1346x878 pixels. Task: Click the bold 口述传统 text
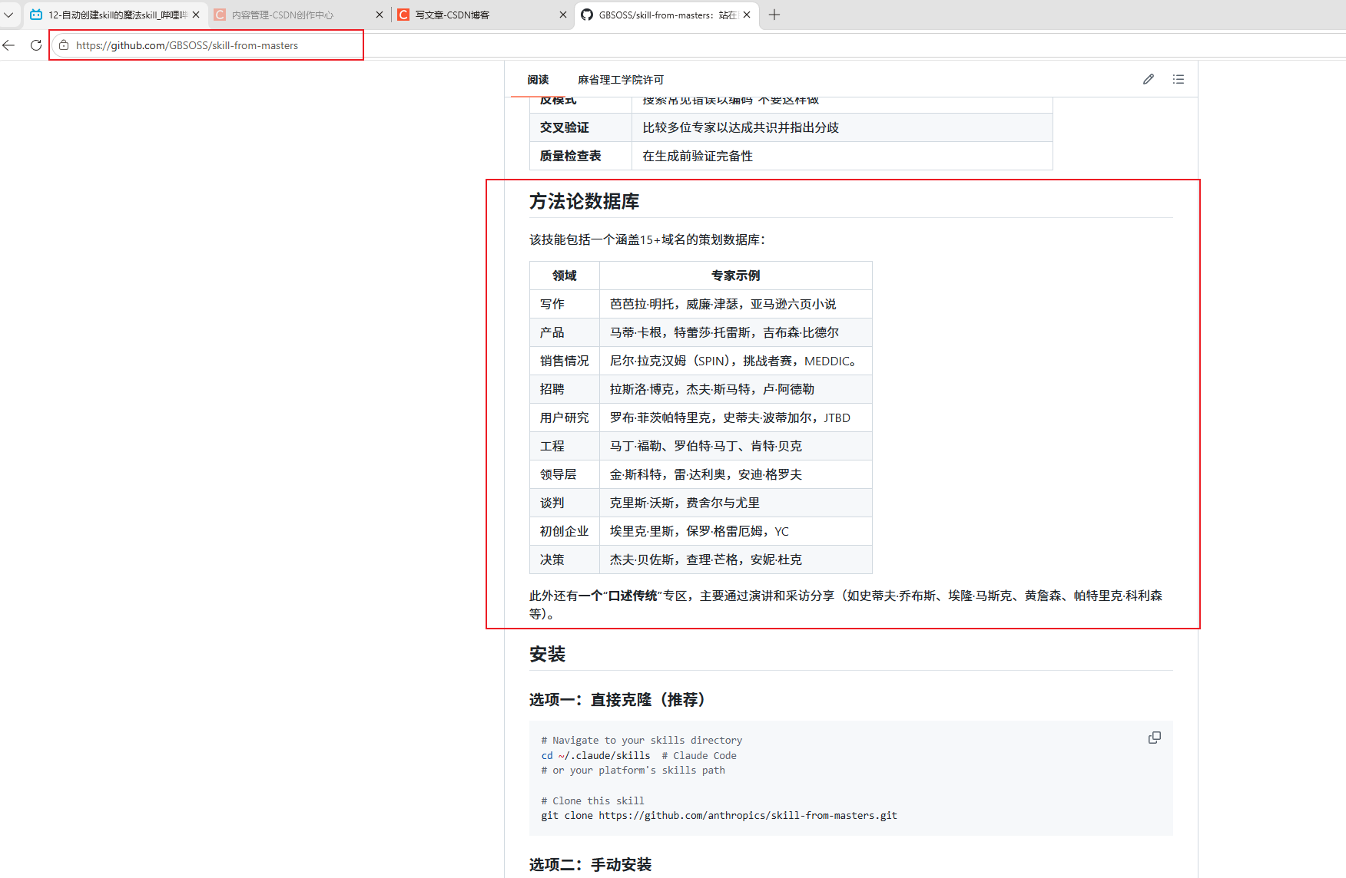633,596
